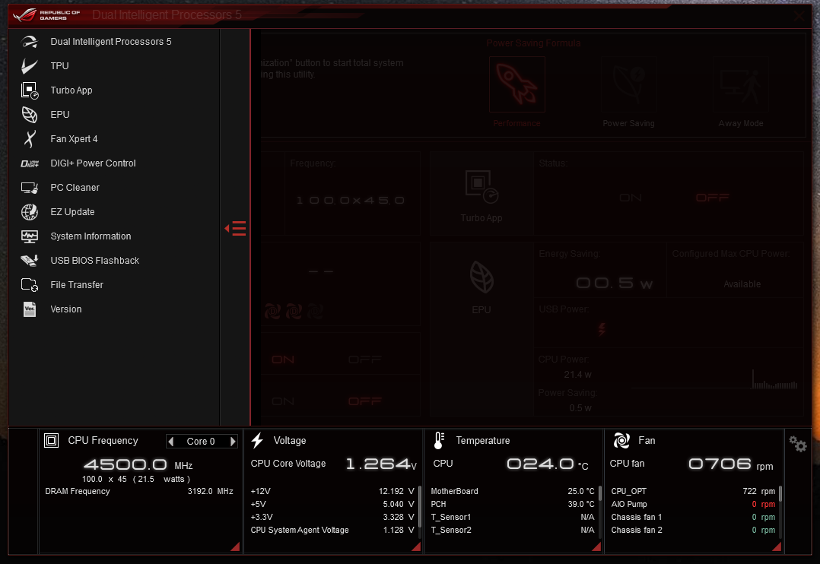Click the System Information monitor icon
This screenshot has height=564, width=820.
pyautogui.click(x=30, y=236)
